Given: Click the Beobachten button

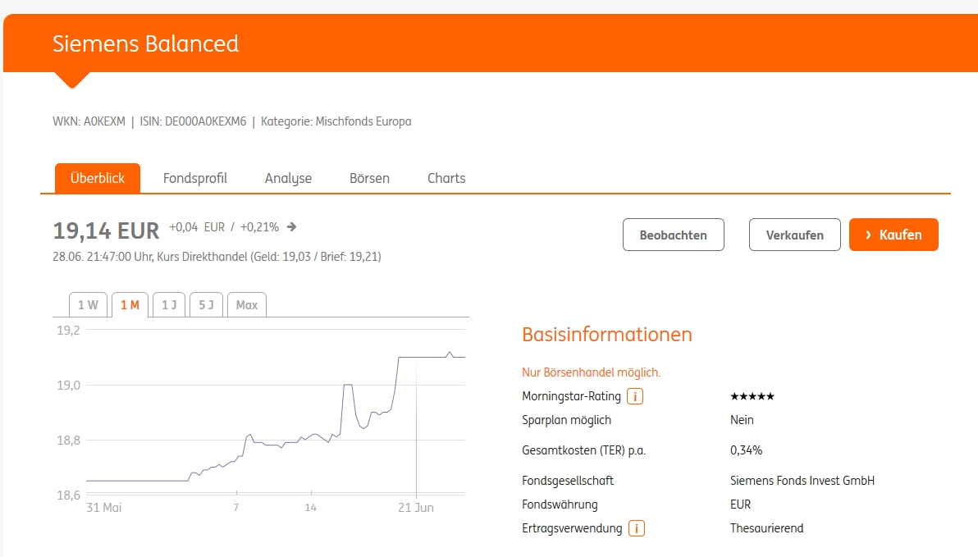Looking at the screenshot, I should click(673, 235).
